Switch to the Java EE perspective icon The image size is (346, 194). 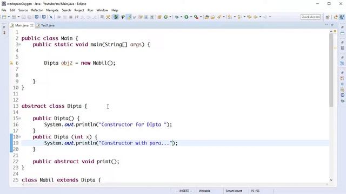(336, 17)
